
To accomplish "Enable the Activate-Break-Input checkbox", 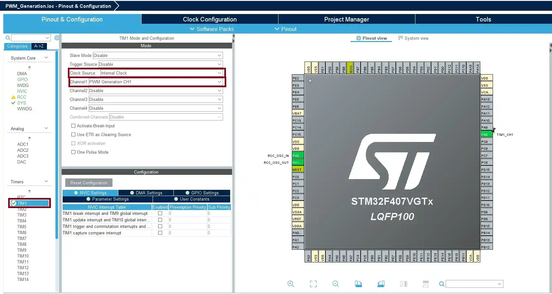I will [73, 126].
